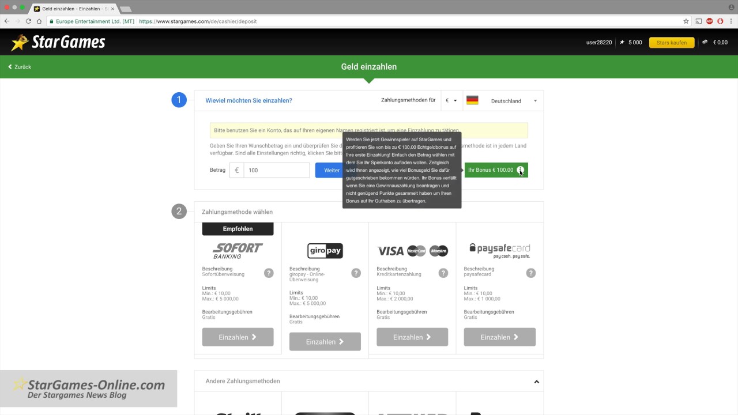Show help for giropay description
The image size is (738, 415).
356,273
